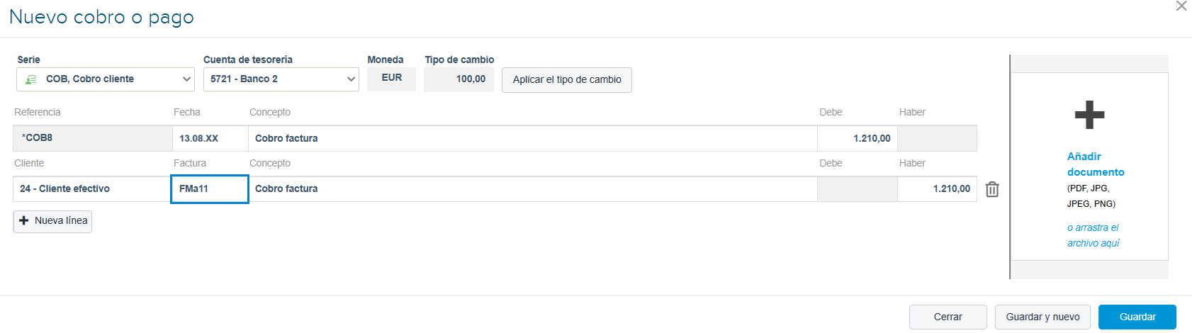Image resolution: width=1192 pixels, height=333 pixels.
Task: Click Aplicar el tipo de cambio button
Action: (x=567, y=79)
